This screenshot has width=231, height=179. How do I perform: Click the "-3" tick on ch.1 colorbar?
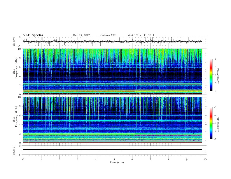[215, 59]
